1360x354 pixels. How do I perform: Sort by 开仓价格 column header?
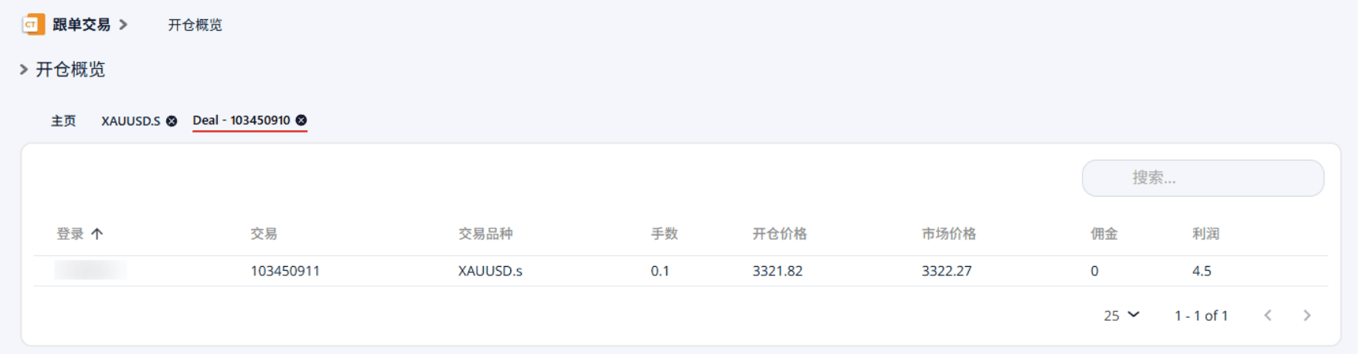click(x=780, y=234)
